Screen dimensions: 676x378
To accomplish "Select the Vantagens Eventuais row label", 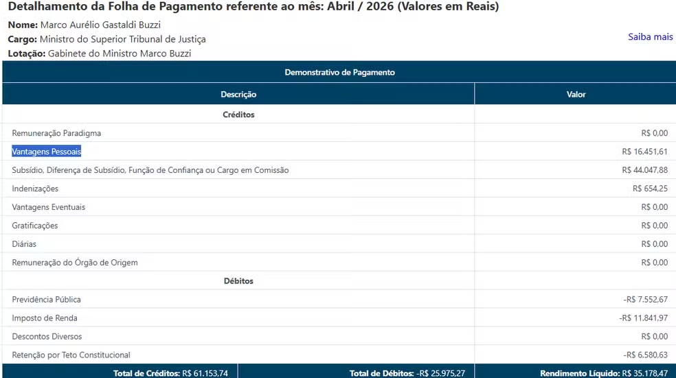I will pos(48,207).
